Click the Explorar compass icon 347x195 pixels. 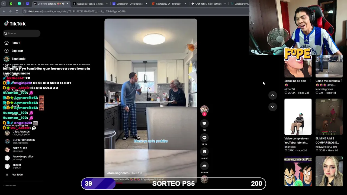click(x=7, y=51)
